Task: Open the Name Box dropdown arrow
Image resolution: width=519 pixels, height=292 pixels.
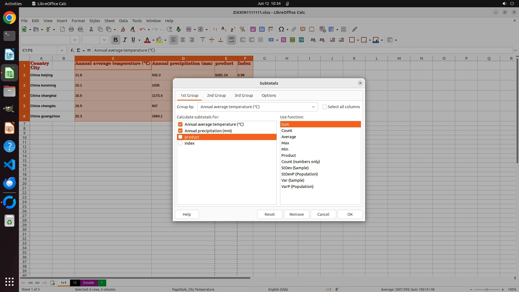Action: 62,50
